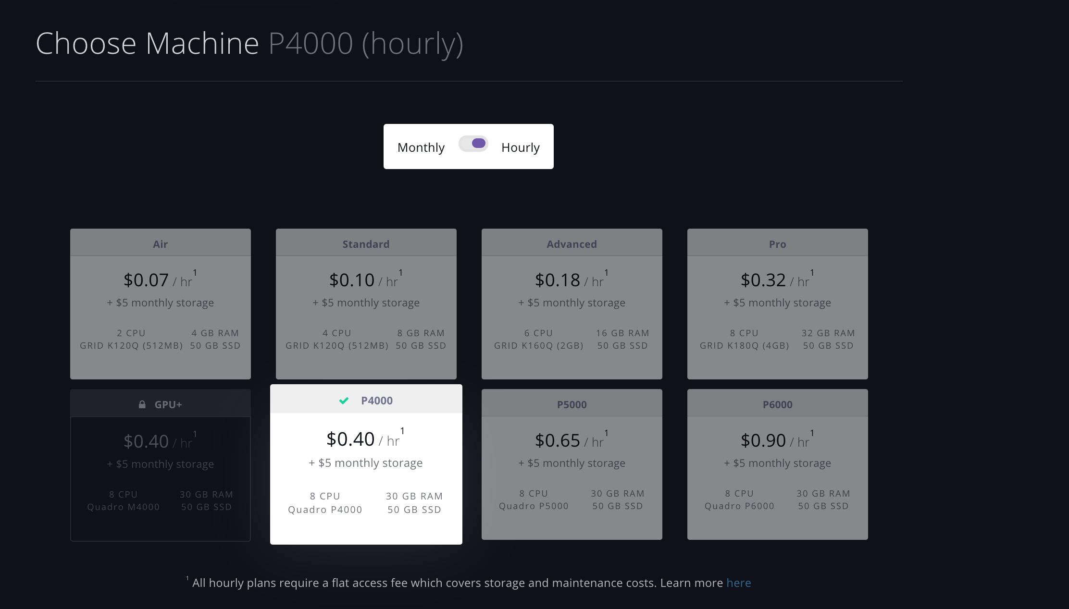Toggle the Monthly/Hourly billing switch

click(x=473, y=144)
